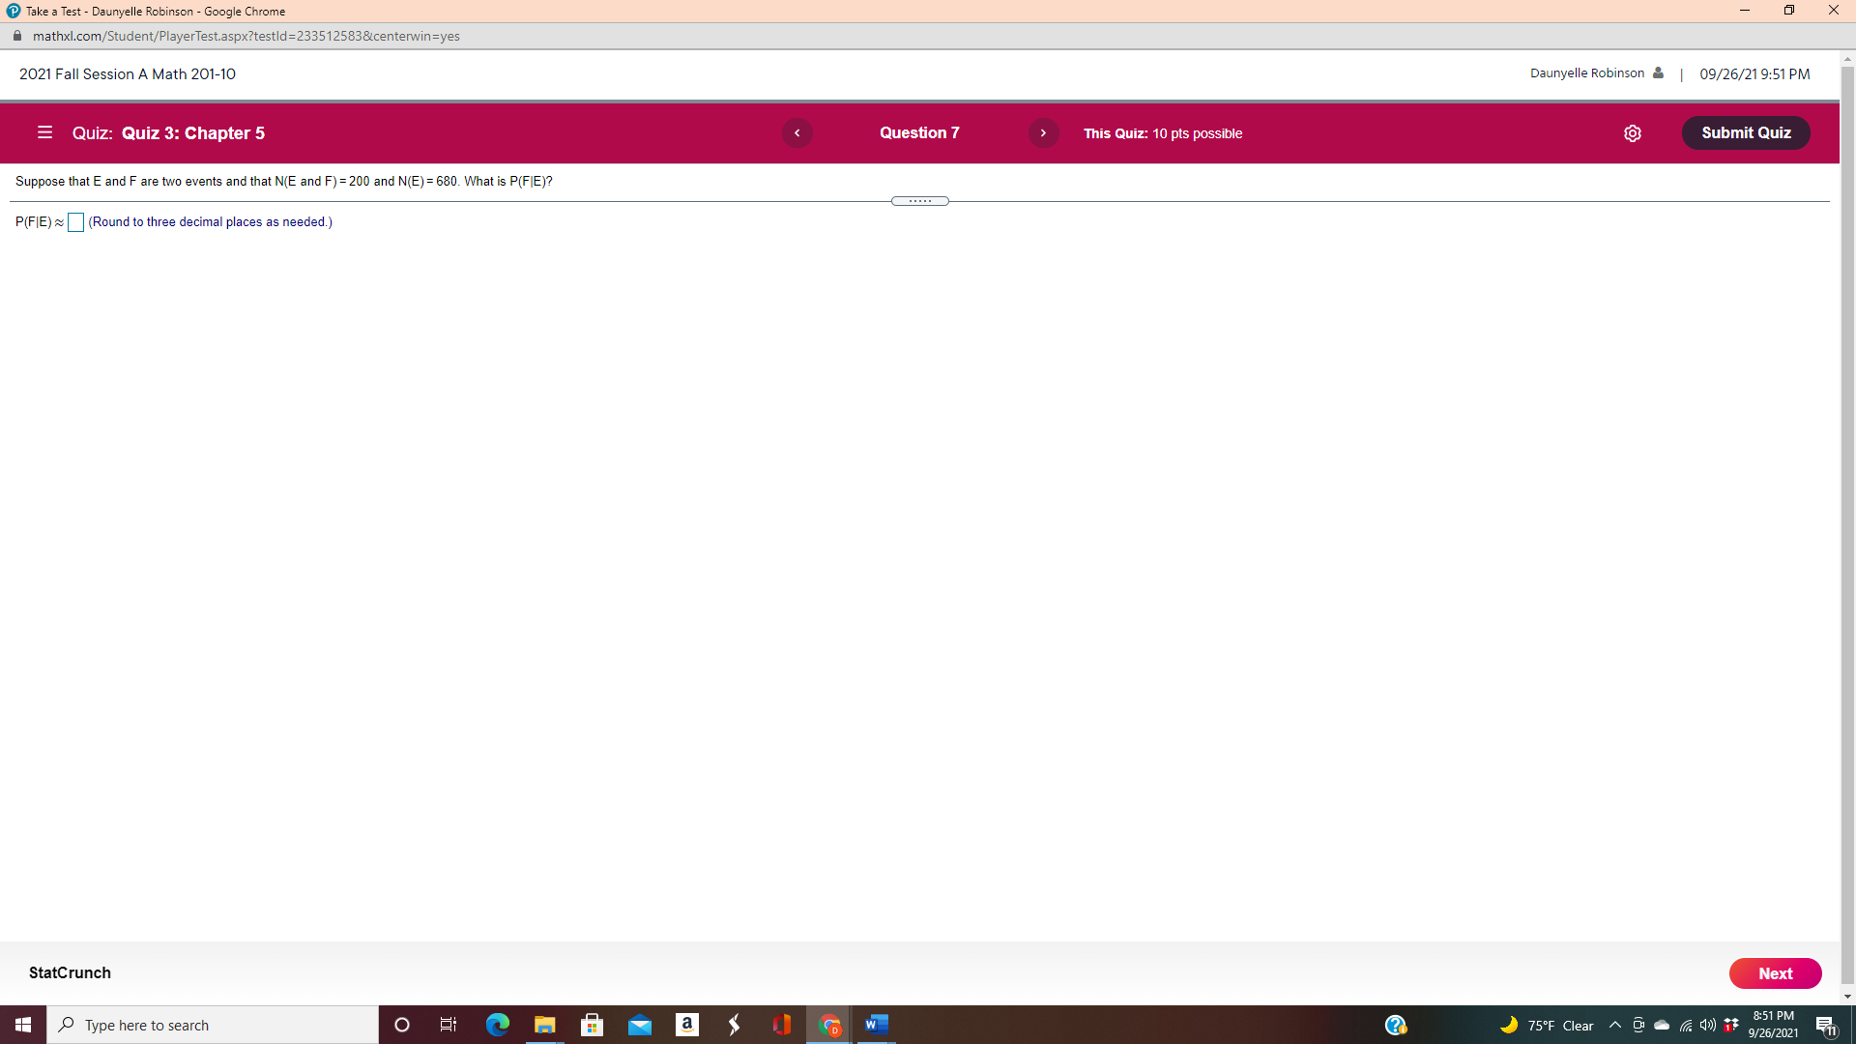Open File Explorer from taskbar

pos(544,1025)
